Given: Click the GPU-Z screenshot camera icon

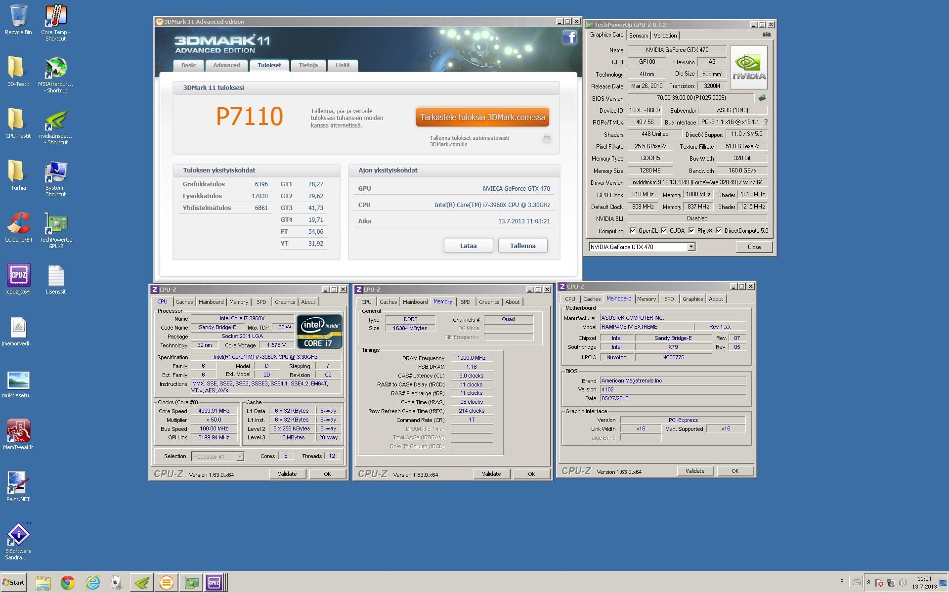Looking at the screenshot, I should click(766, 35).
